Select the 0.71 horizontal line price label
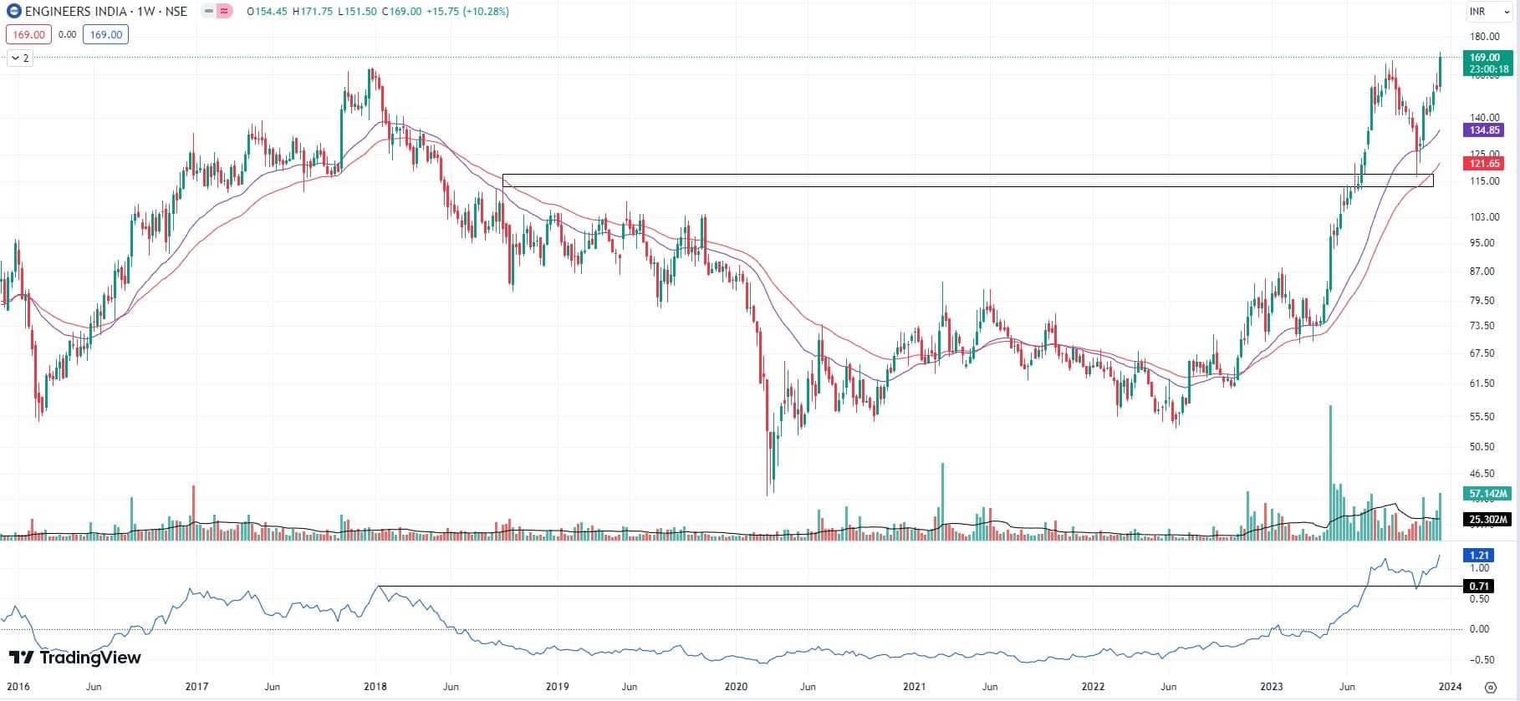 coord(1479,587)
